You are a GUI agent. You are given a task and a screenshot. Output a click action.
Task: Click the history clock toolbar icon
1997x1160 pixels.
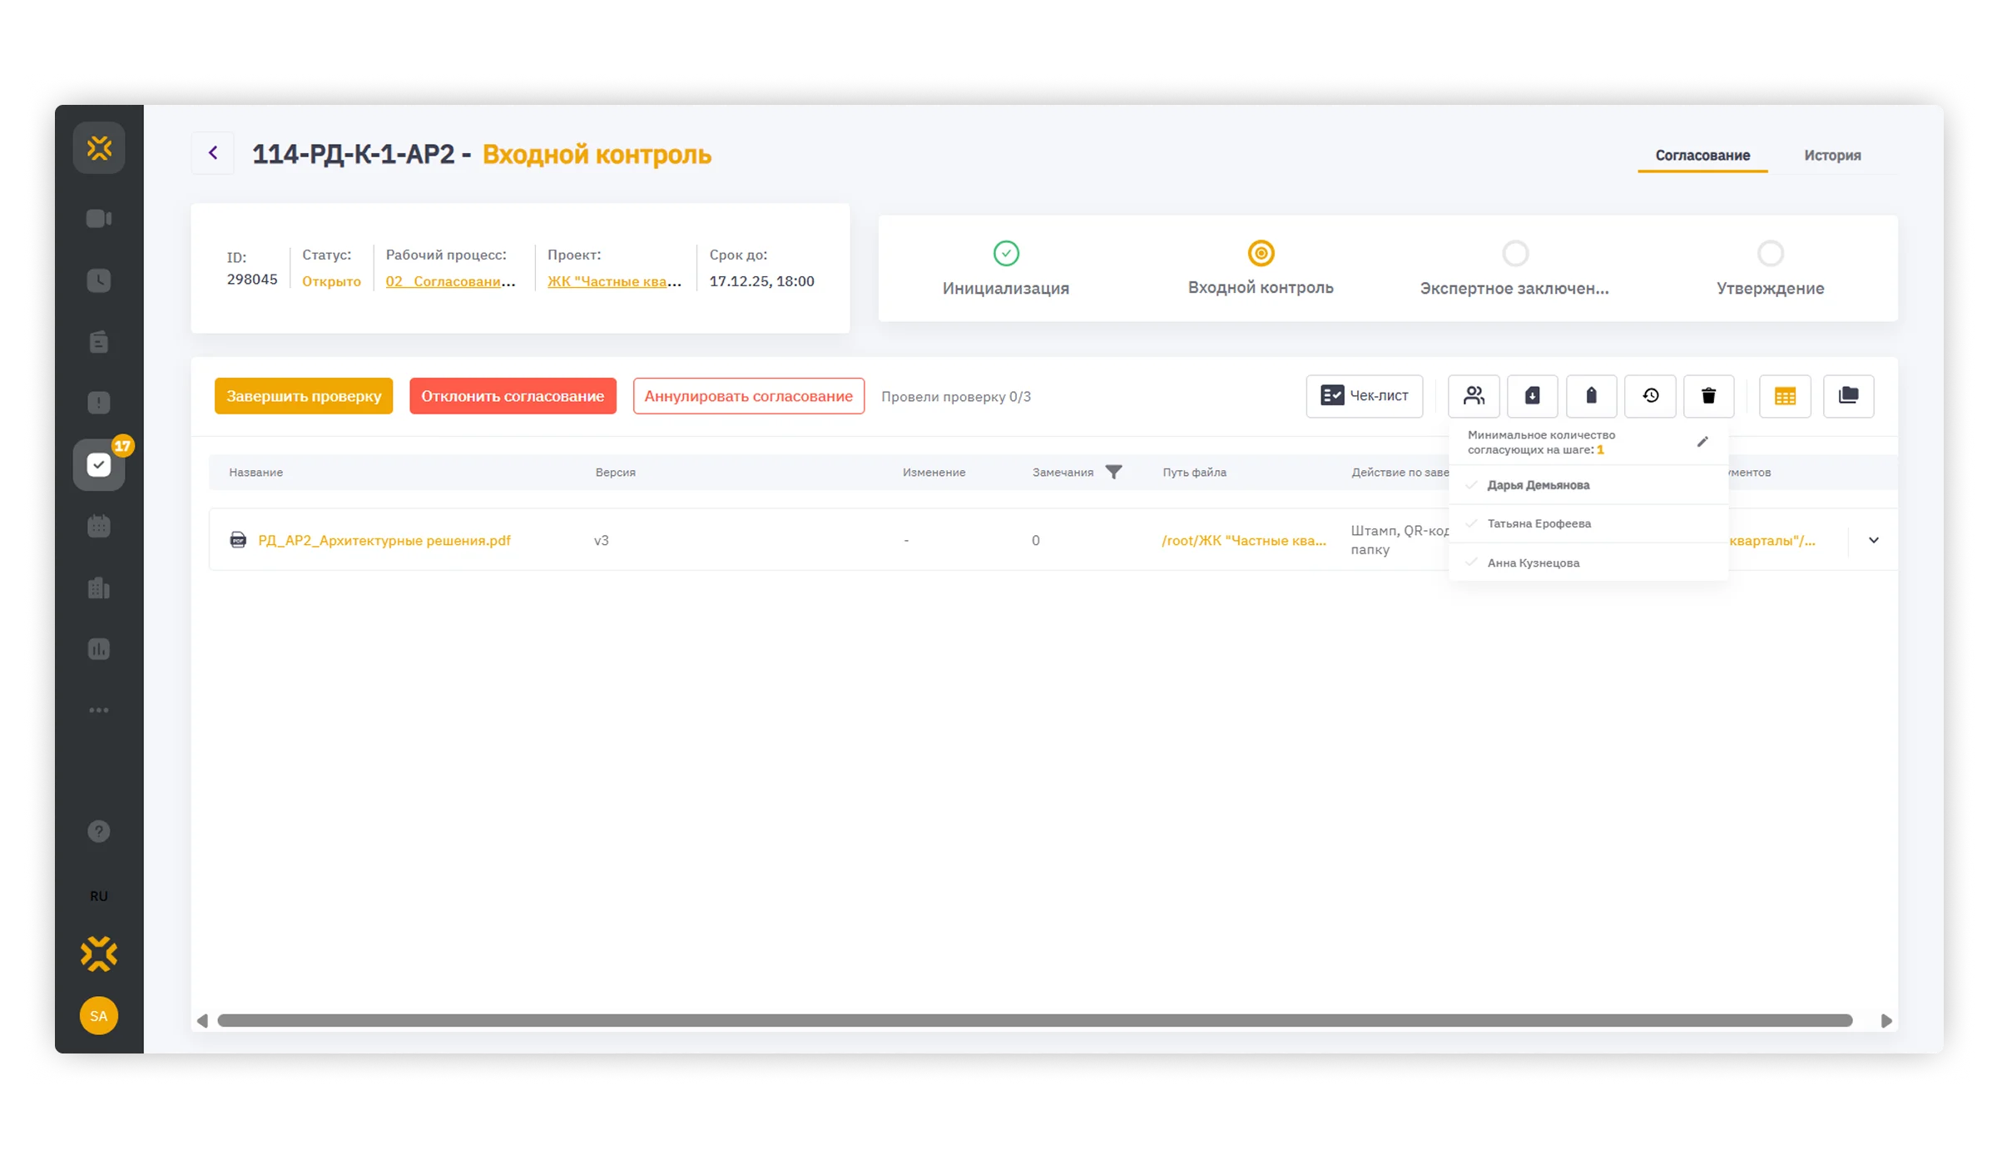click(x=1650, y=395)
